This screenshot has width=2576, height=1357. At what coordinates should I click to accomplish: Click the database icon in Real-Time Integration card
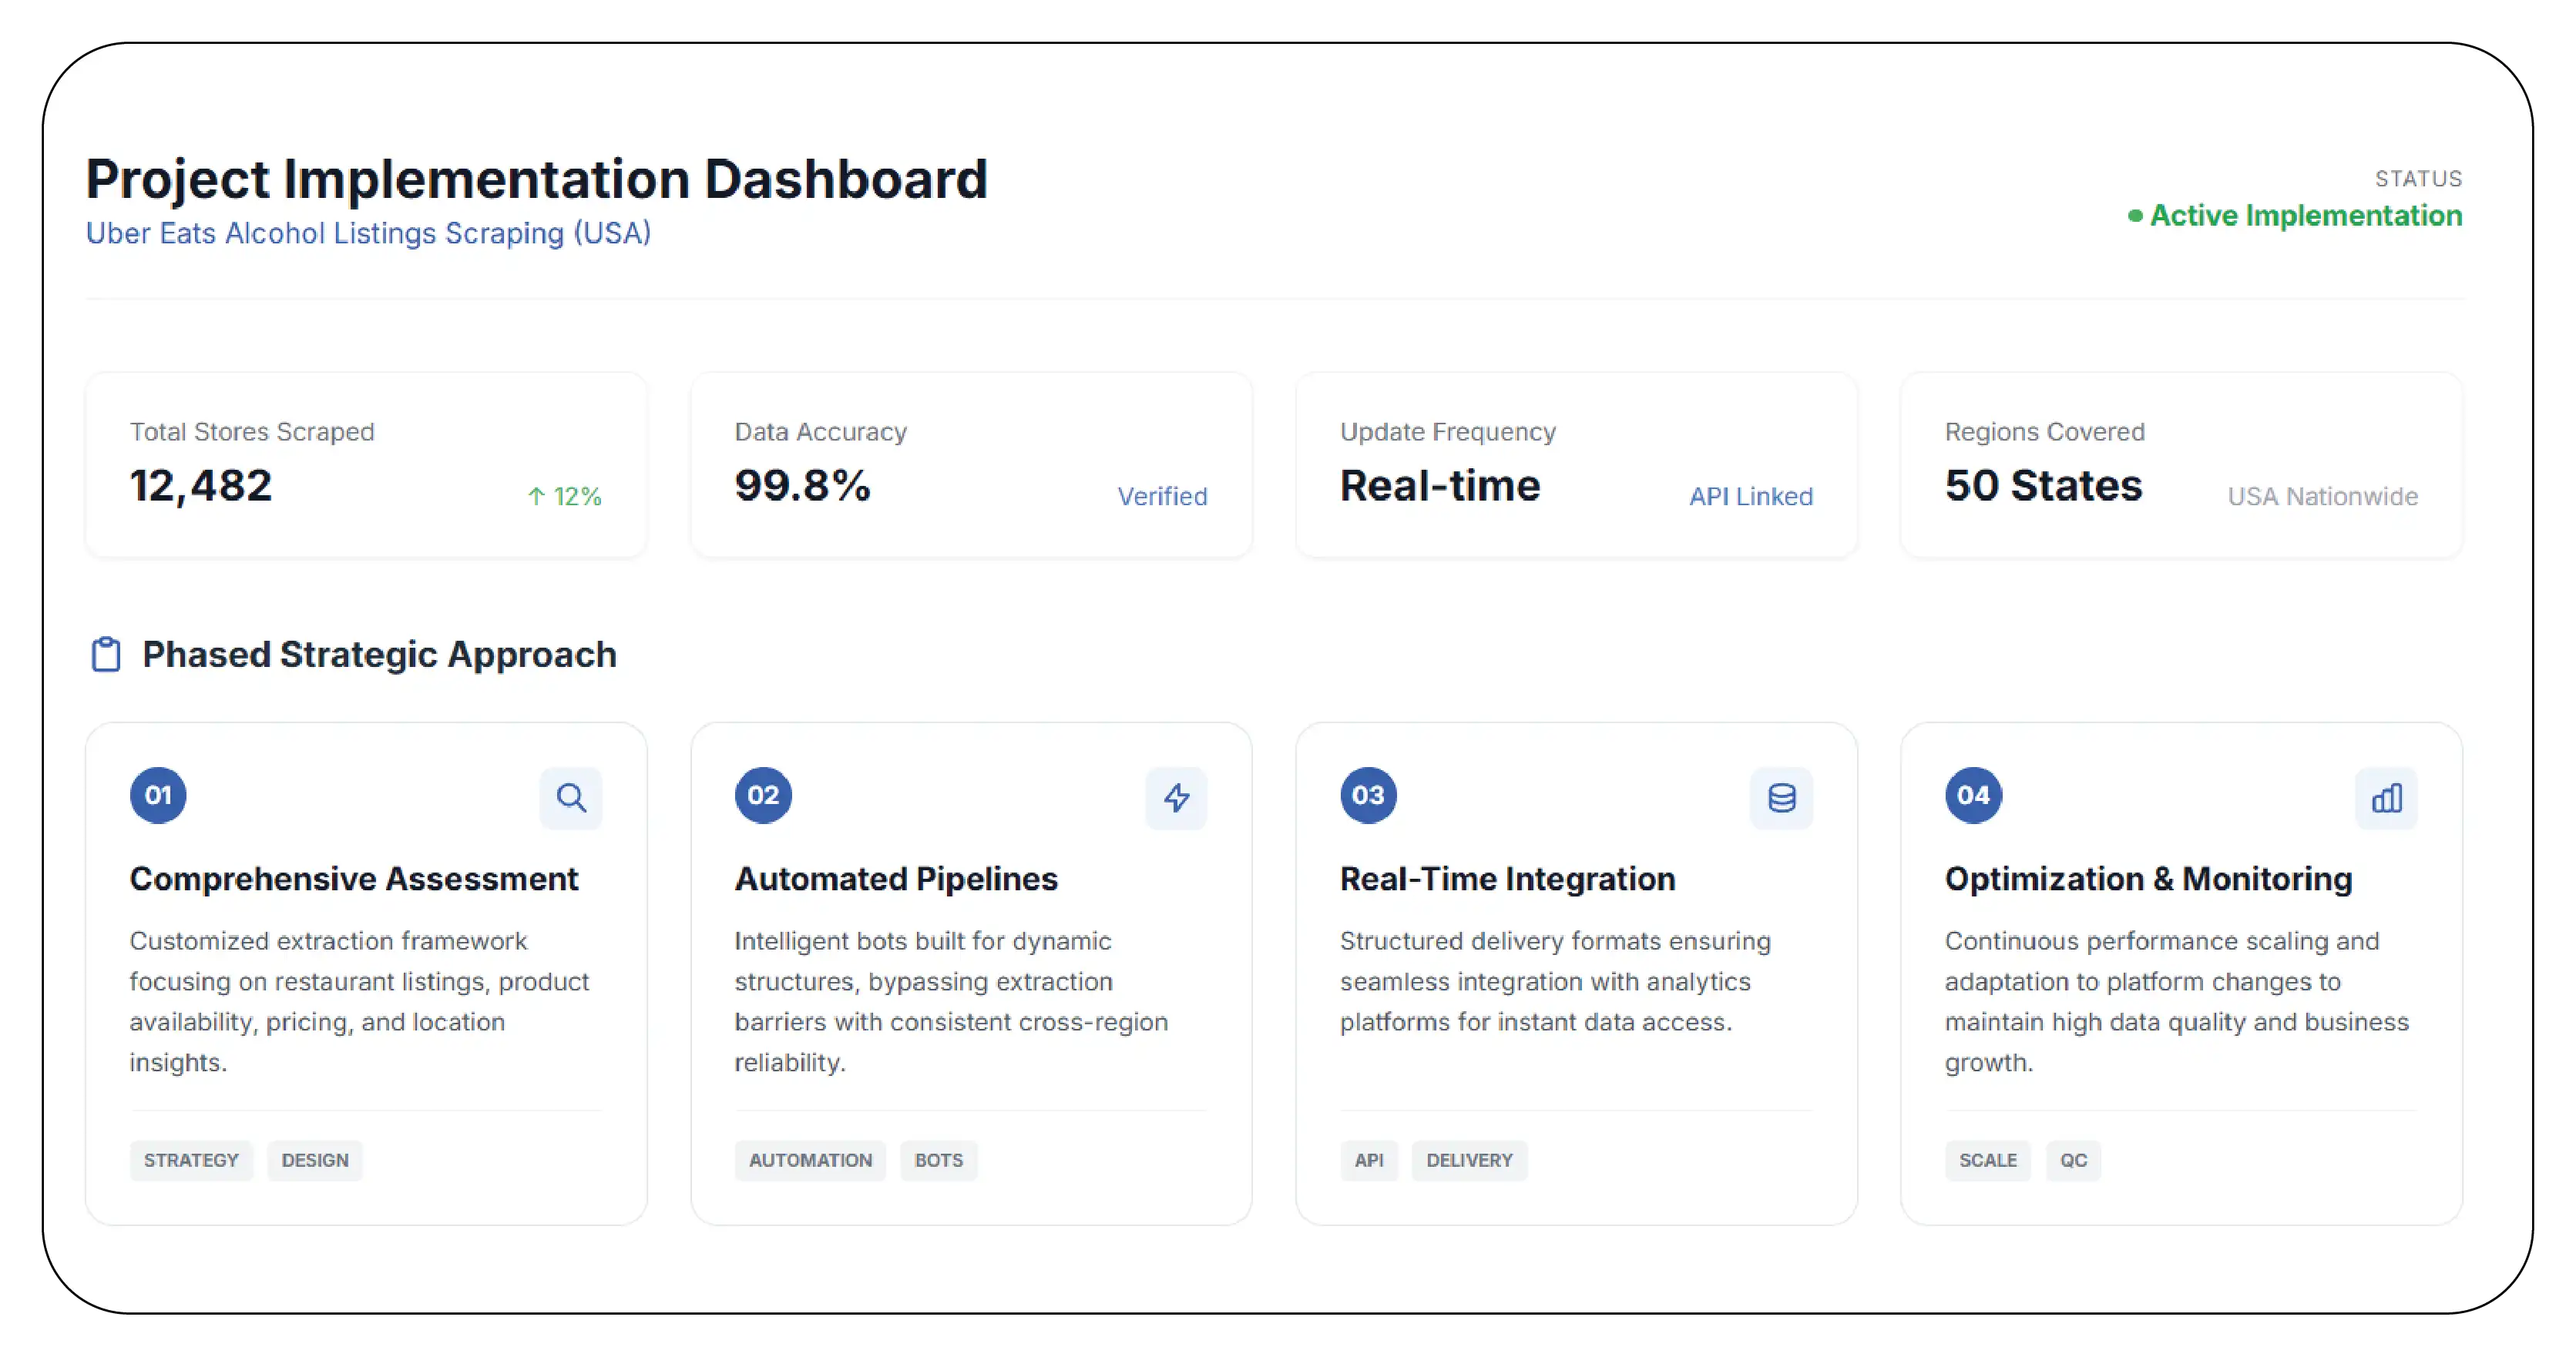pyautogui.click(x=1781, y=797)
